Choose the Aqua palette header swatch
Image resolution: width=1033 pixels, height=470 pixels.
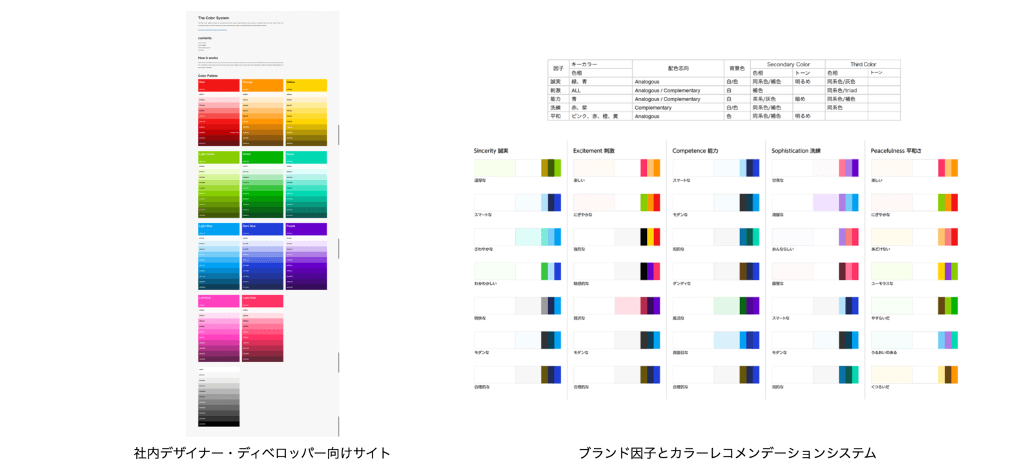tap(306, 157)
